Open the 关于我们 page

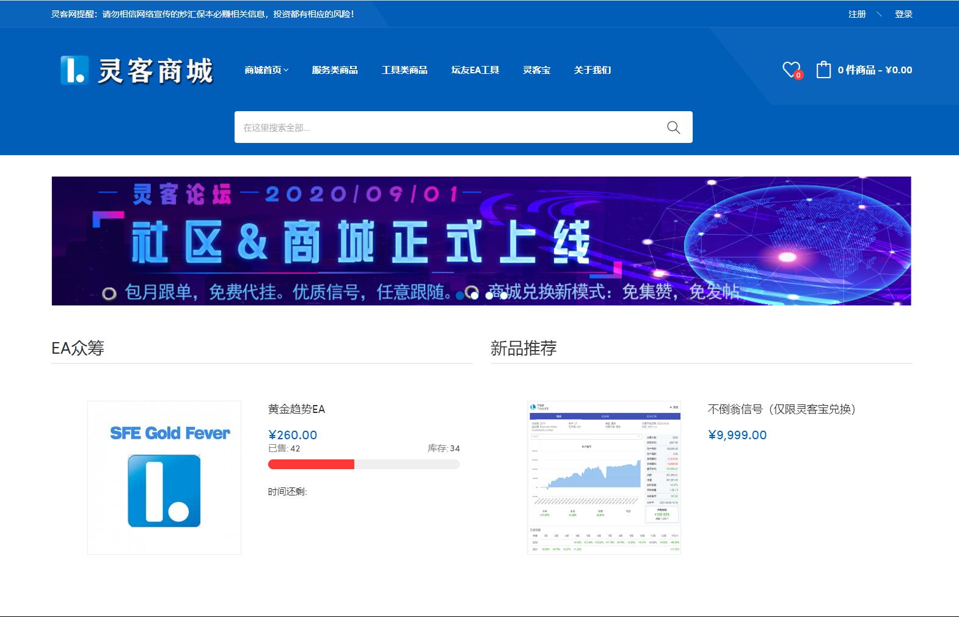point(592,70)
